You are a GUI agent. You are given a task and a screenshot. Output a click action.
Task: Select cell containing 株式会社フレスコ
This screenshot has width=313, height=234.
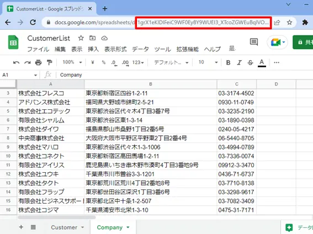click(x=51, y=93)
